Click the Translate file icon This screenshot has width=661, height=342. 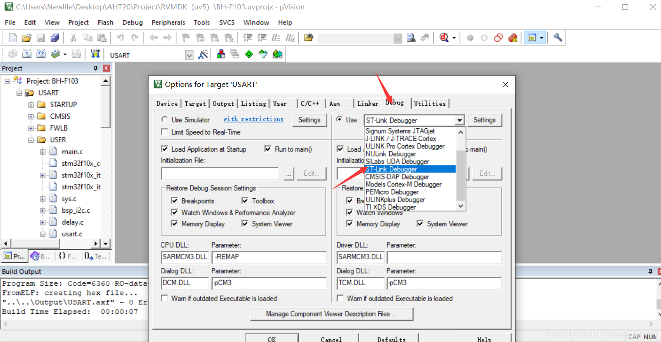tap(13, 54)
